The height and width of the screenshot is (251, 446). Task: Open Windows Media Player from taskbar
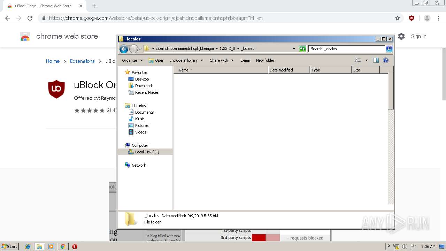coord(51,246)
